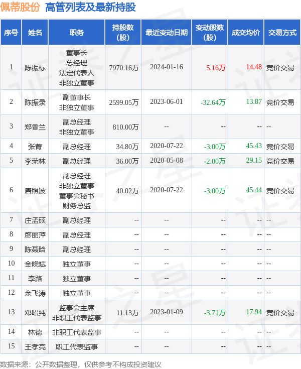
Task: Click the red change value 5.16万
Action: pyautogui.click(x=216, y=68)
